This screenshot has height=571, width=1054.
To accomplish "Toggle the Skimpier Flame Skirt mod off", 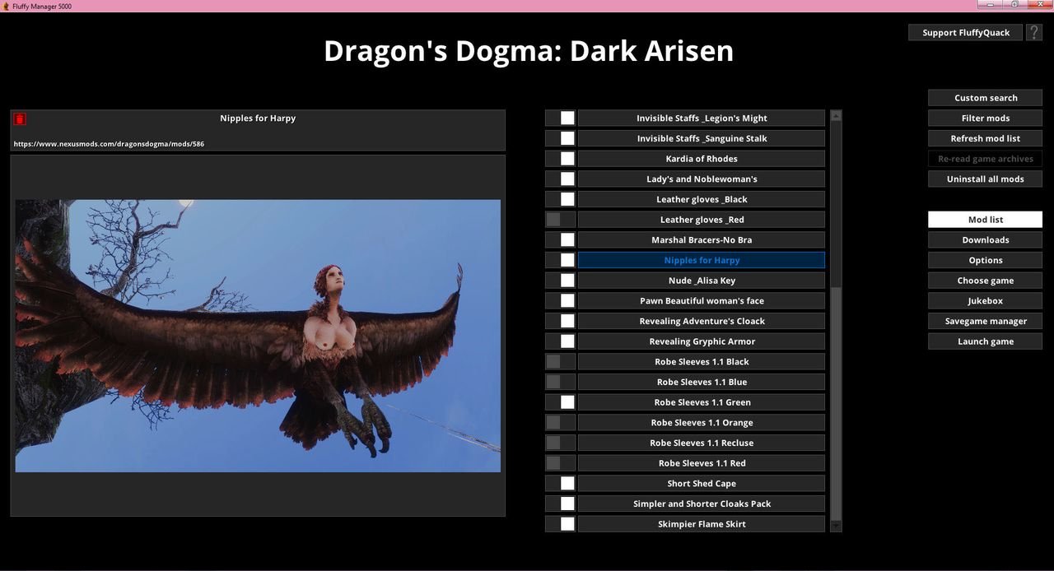I will point(560,524).
